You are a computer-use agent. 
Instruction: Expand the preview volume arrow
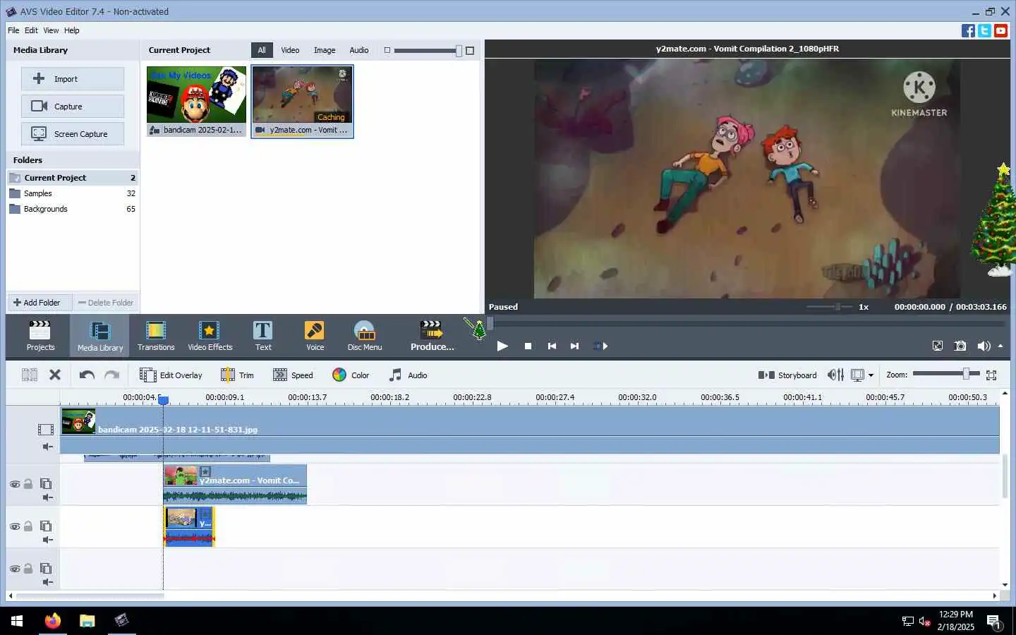(x=1000, y=346)
